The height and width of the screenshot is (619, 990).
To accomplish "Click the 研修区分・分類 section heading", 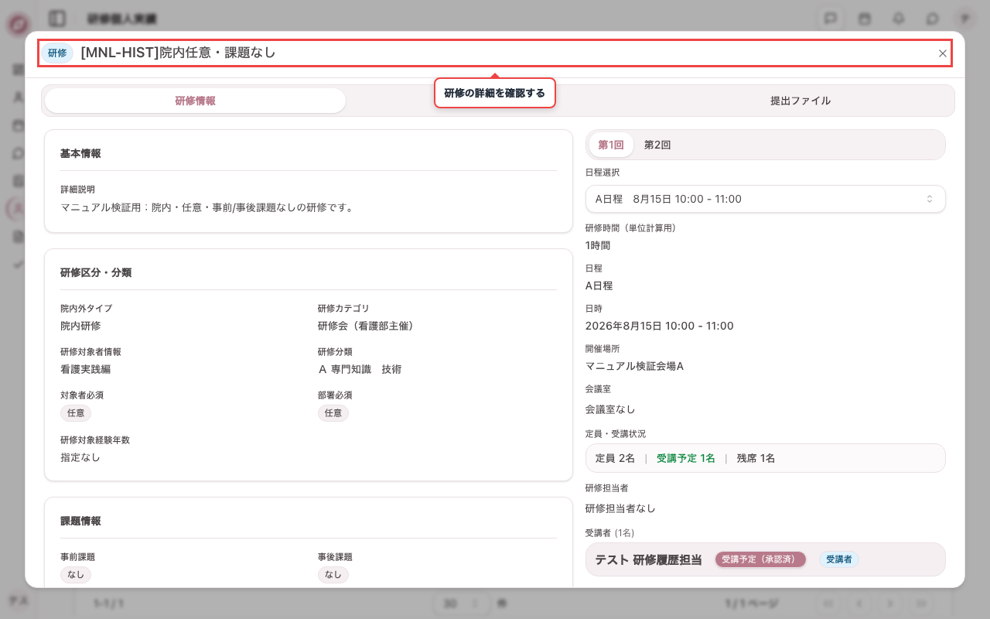I will [x=96, y=272].
